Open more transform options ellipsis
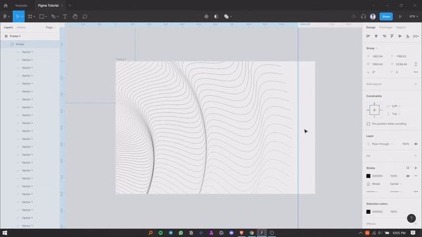The width and height of the screenshot is (422, 237). 415,72
